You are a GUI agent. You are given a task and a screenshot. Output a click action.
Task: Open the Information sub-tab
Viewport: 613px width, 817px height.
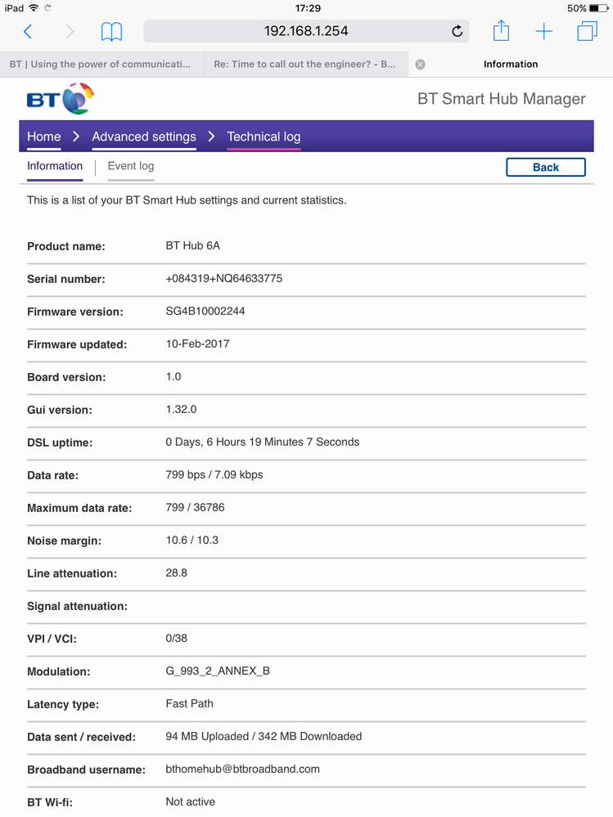[55, 166]
